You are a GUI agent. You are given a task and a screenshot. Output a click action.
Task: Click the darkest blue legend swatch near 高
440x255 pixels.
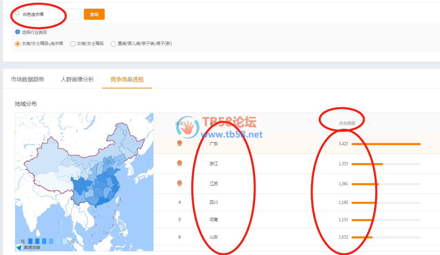click(x=30, y=241)
